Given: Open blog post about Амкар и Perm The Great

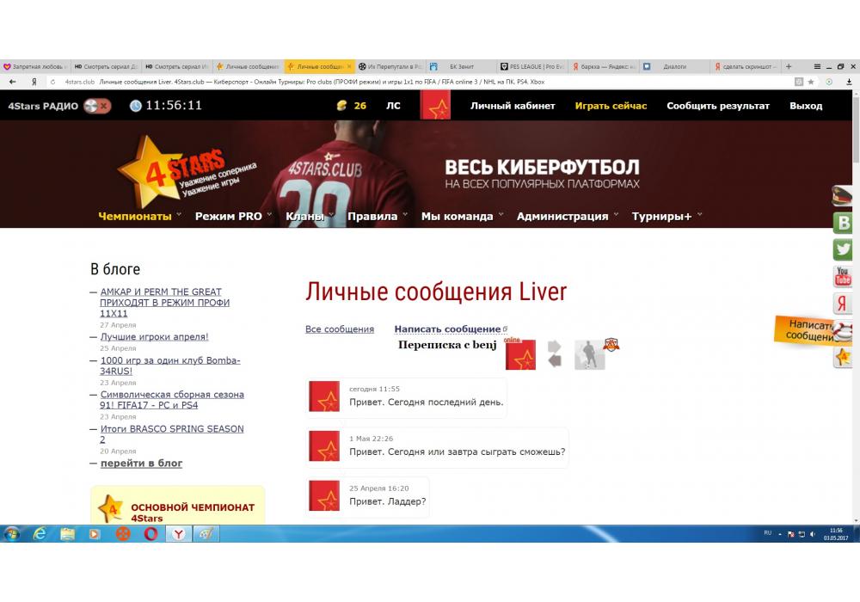Looking at the screenshot, I should pos(164,303).
